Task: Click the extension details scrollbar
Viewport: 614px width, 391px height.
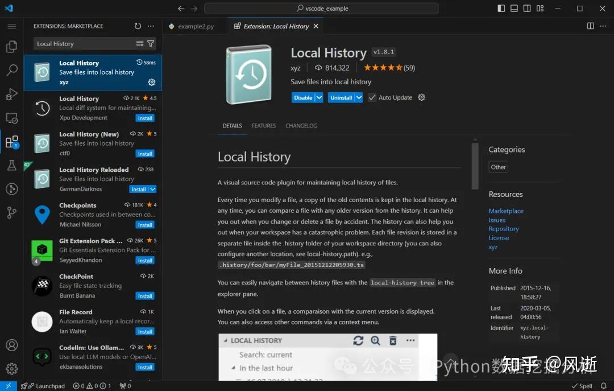Action: pyautogui.click(x=475, y=166)
